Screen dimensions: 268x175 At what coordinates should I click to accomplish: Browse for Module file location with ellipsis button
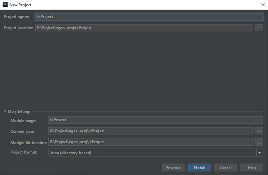[x=259, y=142]
